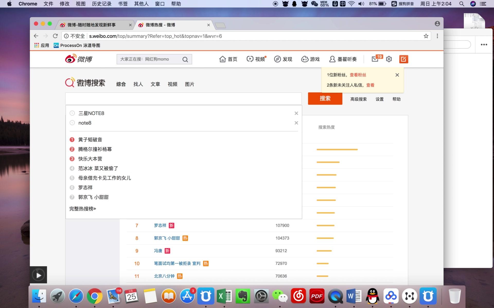Image resolution: width=494 pixels, height=308 pixels.
Task: Launch Evernote from the dock
Action: (x=242, y=296)
